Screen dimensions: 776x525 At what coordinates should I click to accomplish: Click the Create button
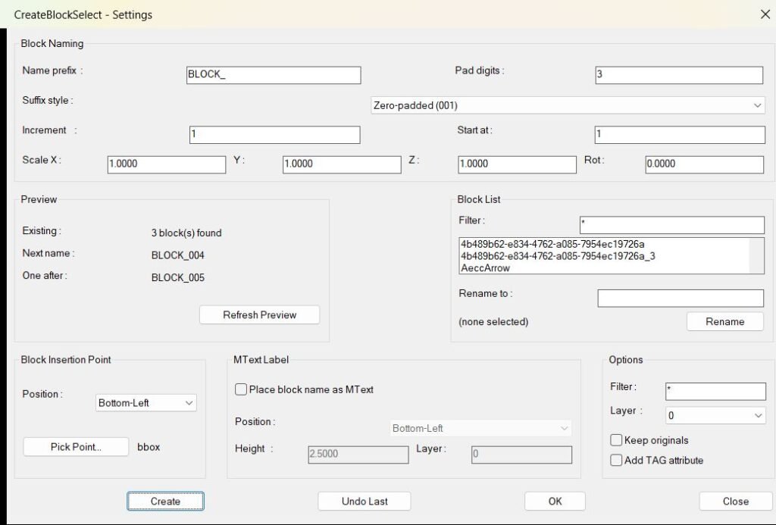(x=165, y=502)
